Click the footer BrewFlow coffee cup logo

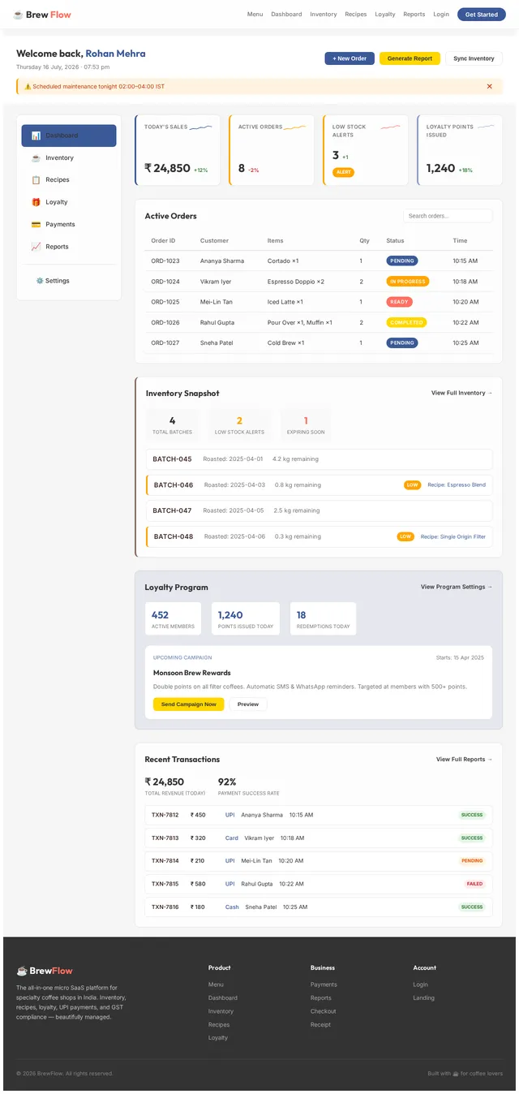(22, 971)
